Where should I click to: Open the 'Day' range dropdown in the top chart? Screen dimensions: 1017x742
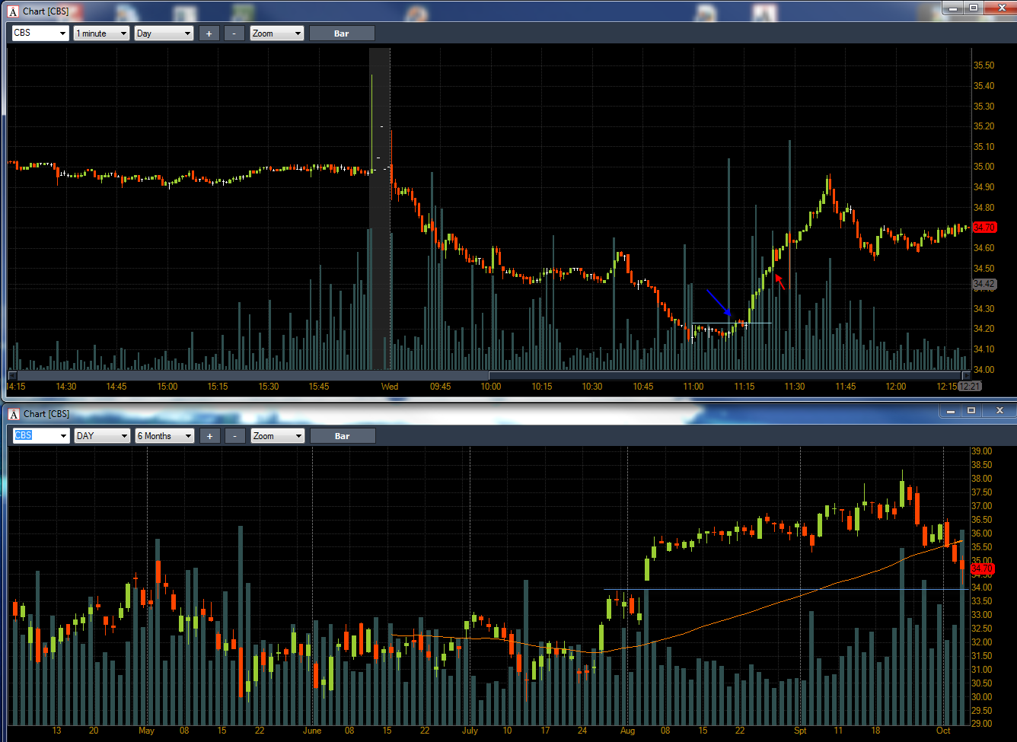point(164,33)
